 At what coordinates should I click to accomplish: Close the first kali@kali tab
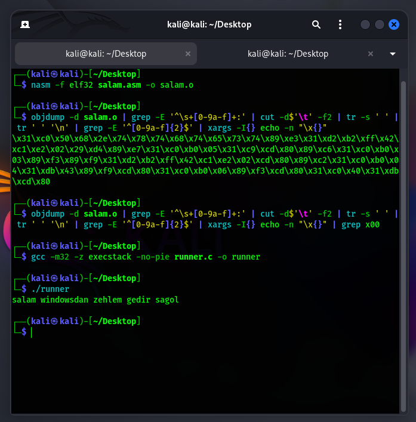point(188,54)
